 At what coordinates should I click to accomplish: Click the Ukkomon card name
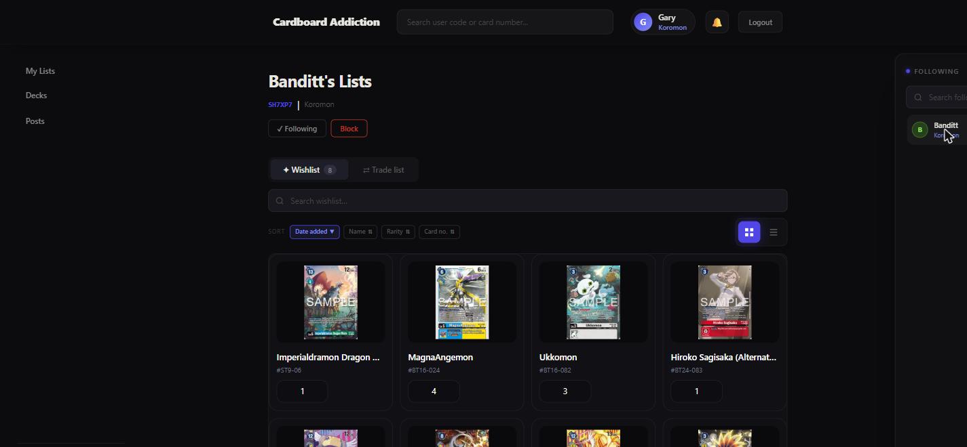[x=558, y=357]
